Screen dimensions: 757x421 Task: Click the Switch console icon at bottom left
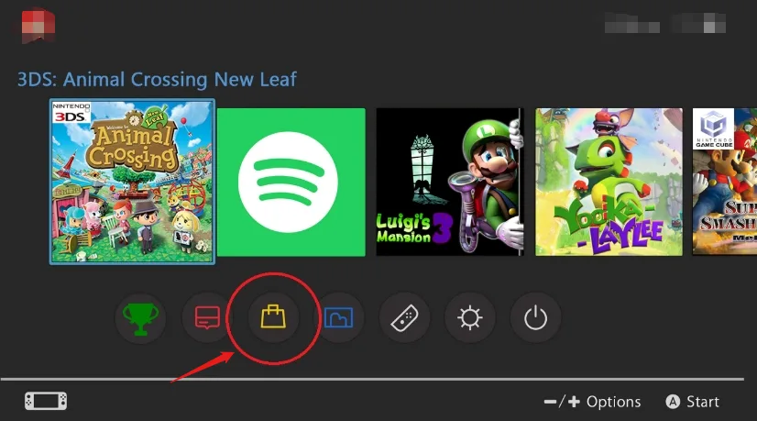pyautogui.click(x=46, y=401)
